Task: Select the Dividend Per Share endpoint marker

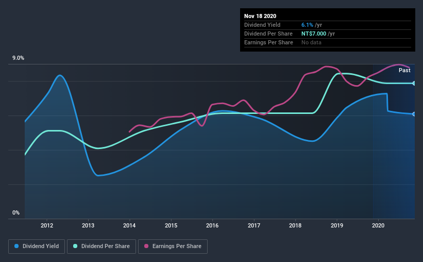Action: pyautogui.click(x=414, y=83)
